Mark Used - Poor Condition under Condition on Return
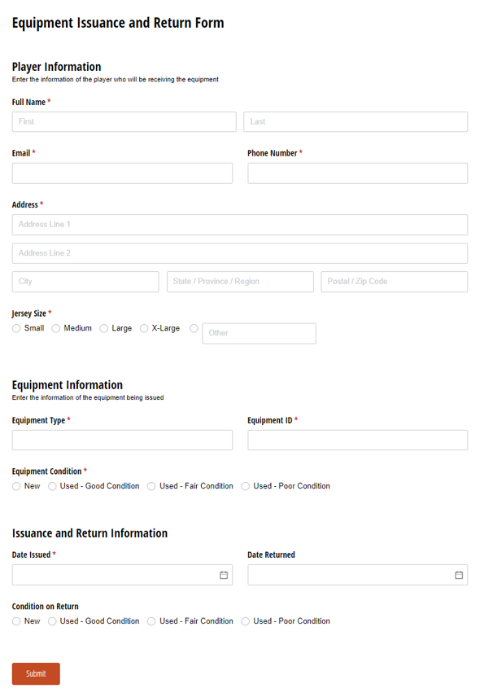Screen dimensions: 480x697 246,621
